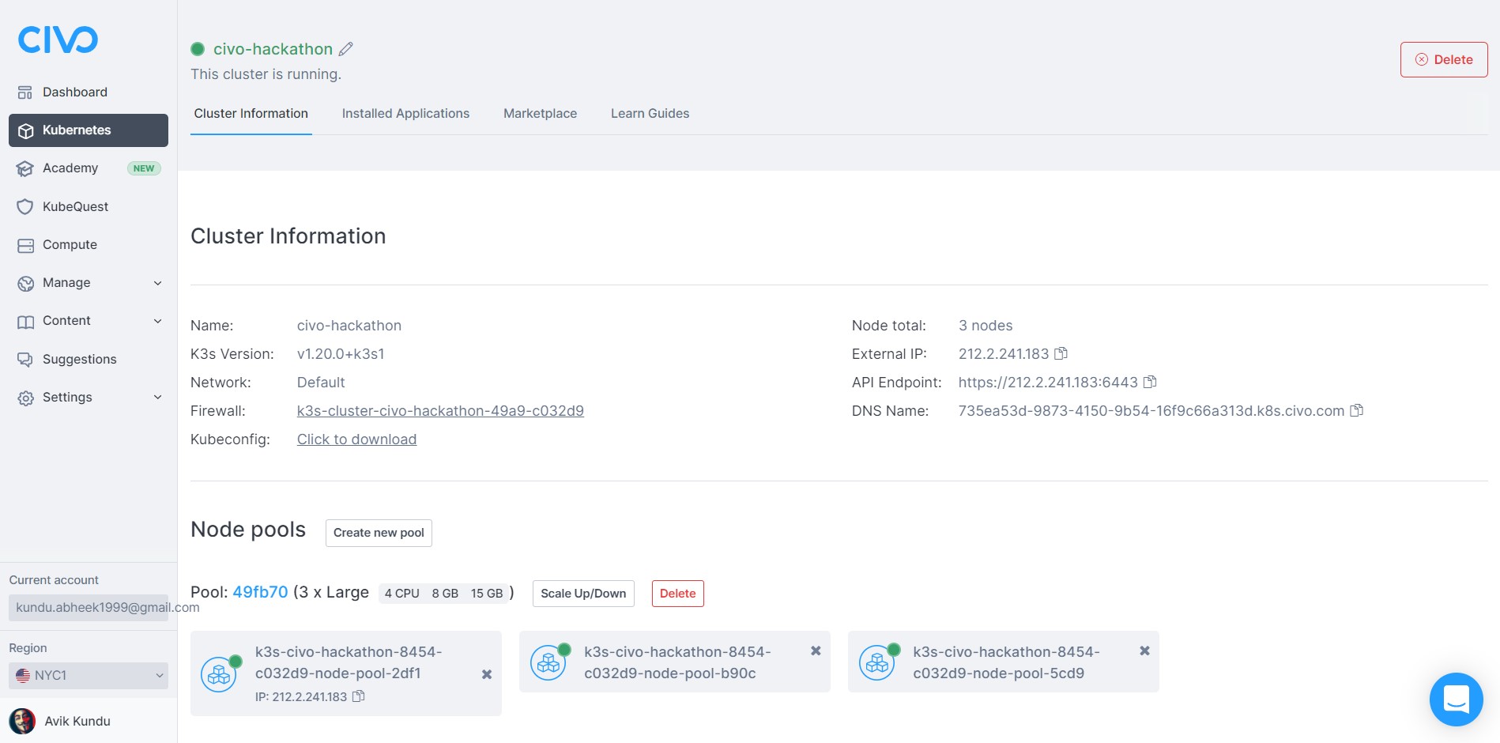Click the "This cluster is running." status text

266,74
